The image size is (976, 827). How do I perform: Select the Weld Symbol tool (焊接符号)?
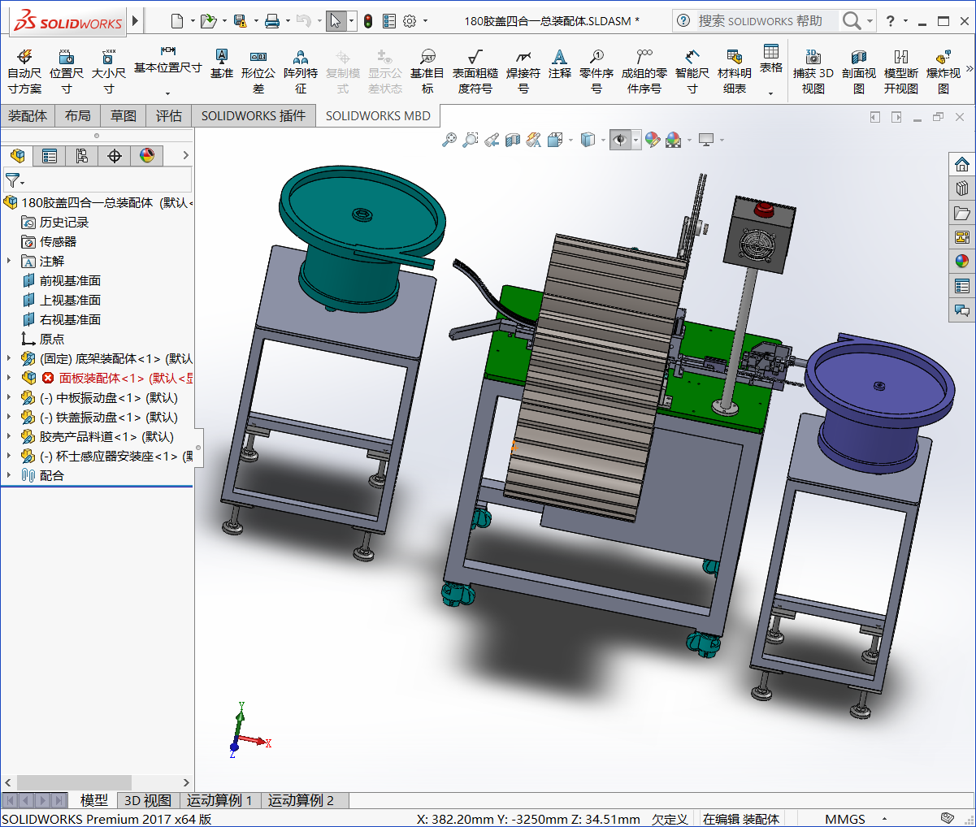pyautogui.click(x=523, y=71)
